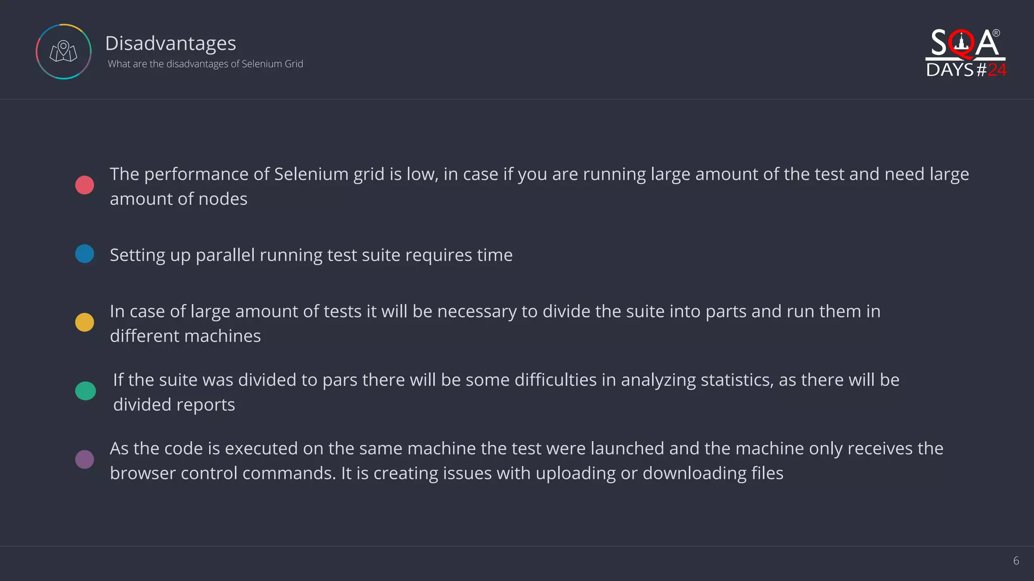Click the 'Setting up parallel running' line
The width and height of the screenshot is (1034, 581).
[x=311, y=255]
